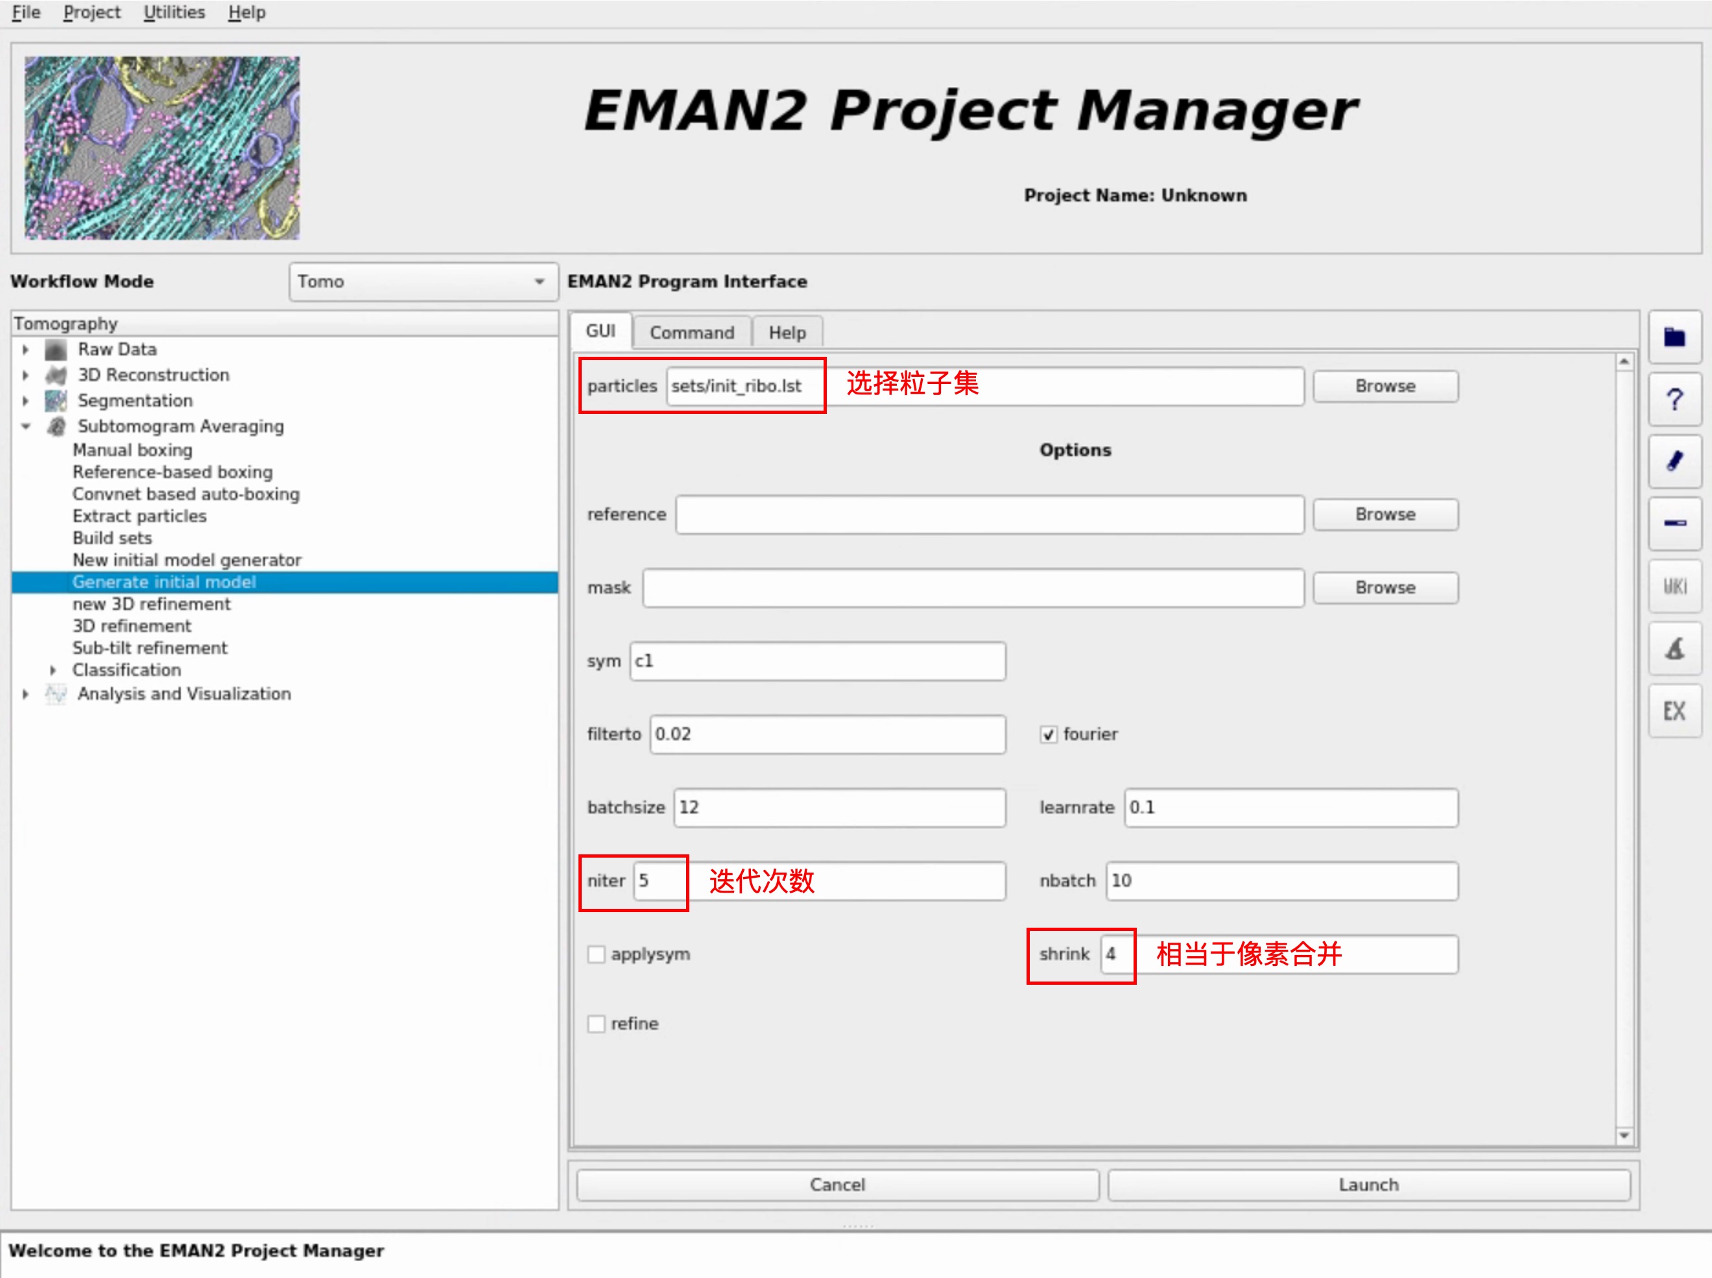This screenshot has height=1278, width=1712.
Task: Click the reference input field
Action: click(990, 514)
